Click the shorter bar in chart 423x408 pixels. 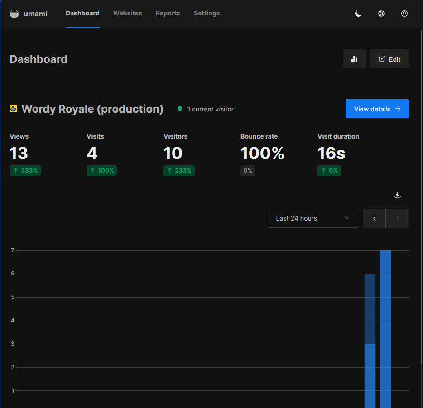tap(370, 341)
